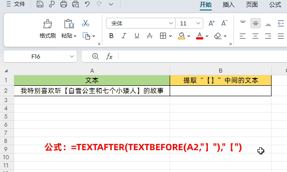This screenshot has width=287, height=172.
Task: Select cell A2 with 白雪公主 text
Action: 92,91
